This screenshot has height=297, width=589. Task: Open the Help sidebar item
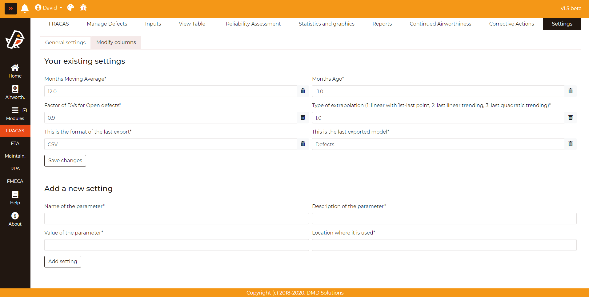[x=15, y=198]
